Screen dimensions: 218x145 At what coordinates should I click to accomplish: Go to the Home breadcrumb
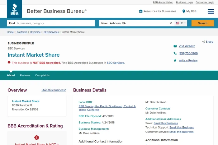tap(10, 32)
